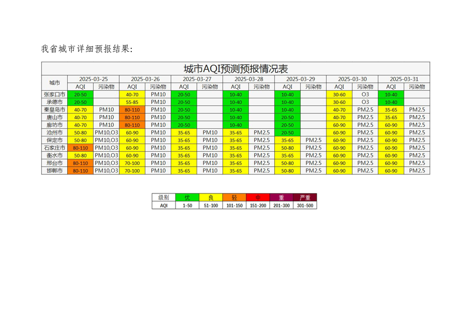Screen dimensions: 471x333
Task: Select the 2025-03-28 date column header
Action: click(249, 79)
